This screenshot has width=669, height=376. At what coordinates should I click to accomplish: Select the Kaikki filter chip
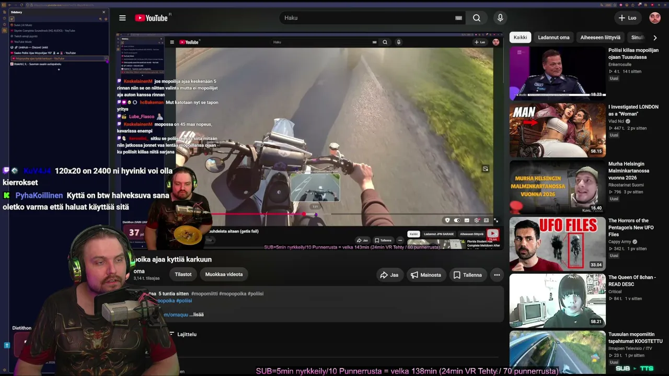point(520,38)
